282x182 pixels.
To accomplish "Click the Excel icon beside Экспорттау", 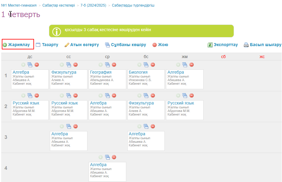I will [x=210, y=45].
